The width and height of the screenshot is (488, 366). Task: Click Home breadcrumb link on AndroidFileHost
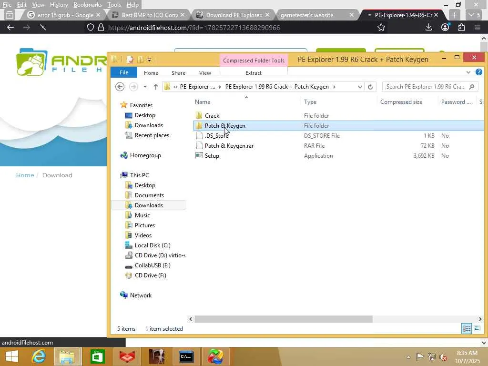[x=25, y=175]
